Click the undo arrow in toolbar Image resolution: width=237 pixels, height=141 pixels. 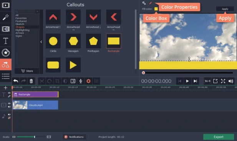(x=16, y=81)
